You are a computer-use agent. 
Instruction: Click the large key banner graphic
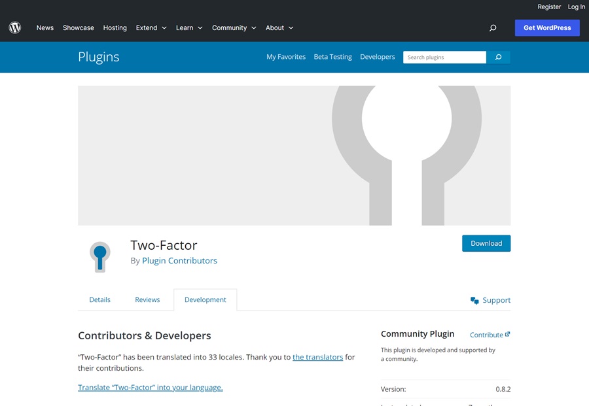point(294,155)
